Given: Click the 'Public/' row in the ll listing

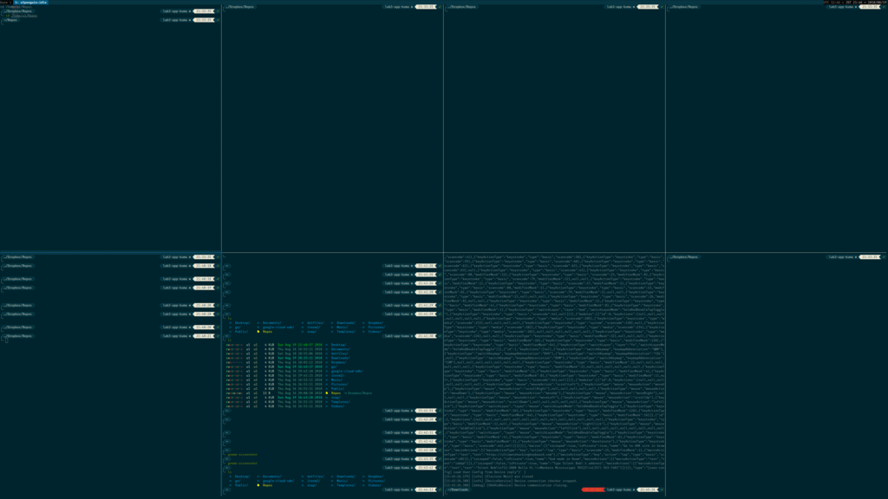Looking at the screenshot, I should pyautogui.click(x=284, y=389).
